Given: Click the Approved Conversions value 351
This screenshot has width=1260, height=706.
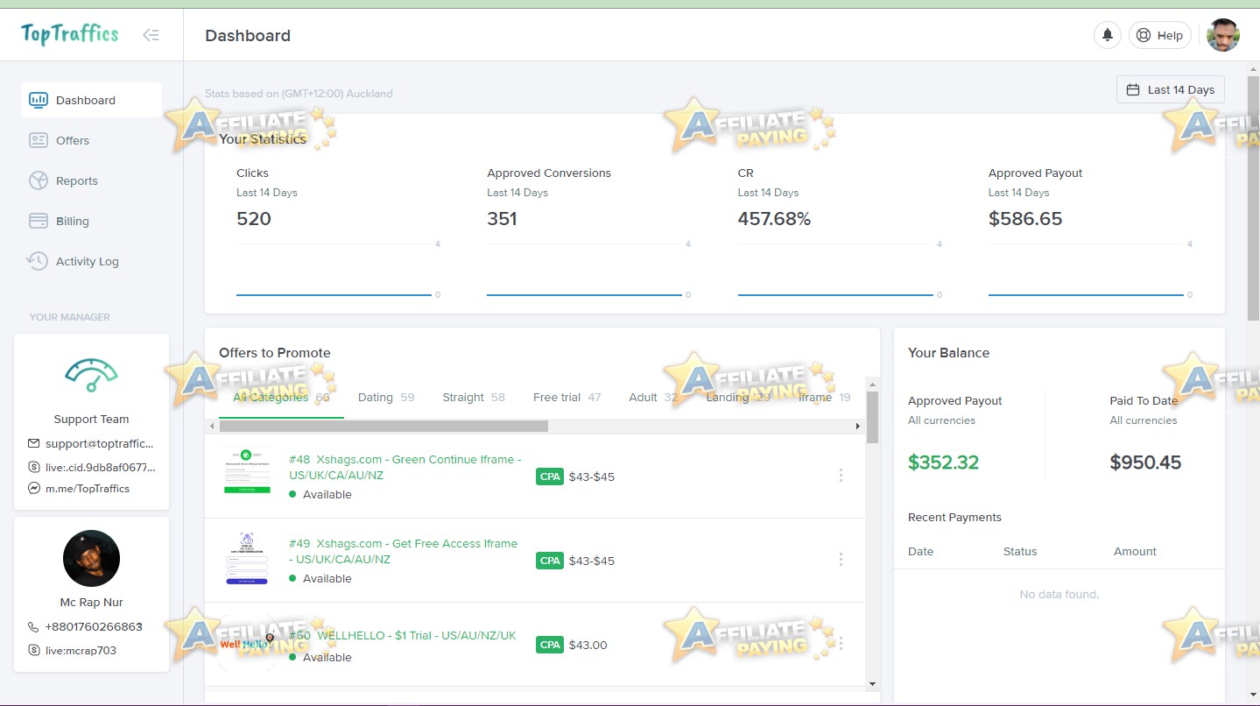Looking at the screenshot, I should pyautogui.click(x=502, y=219).
